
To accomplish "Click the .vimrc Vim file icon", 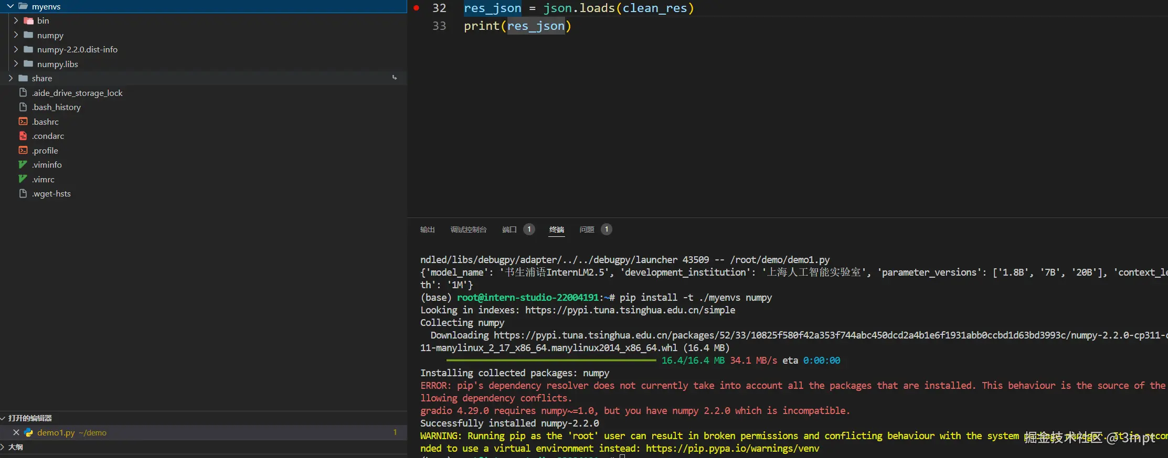I will (x=23, y=179).
